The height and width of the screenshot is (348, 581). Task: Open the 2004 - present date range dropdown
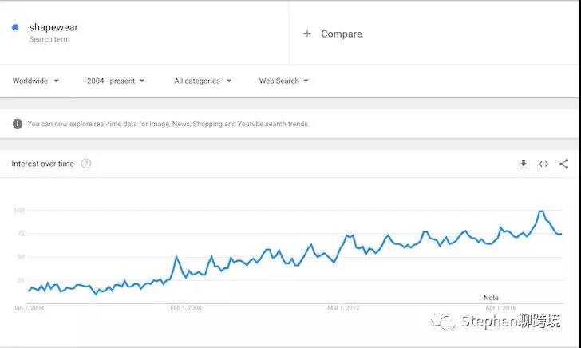[116, 81]
